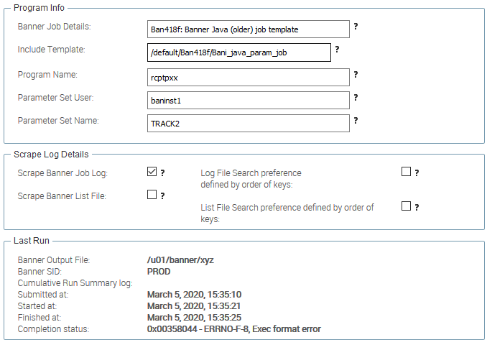Viewport: 487px width, 345px height.
Task: Click help question mark beside Program Name
Action: pos(356,74)
